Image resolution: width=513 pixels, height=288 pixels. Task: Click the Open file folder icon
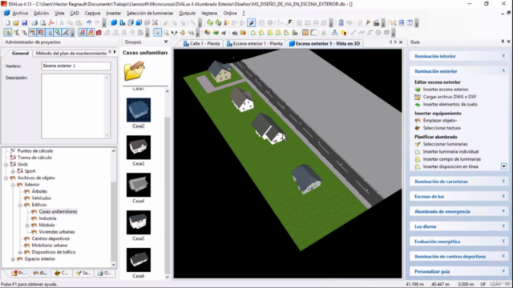tap(16, 22)
